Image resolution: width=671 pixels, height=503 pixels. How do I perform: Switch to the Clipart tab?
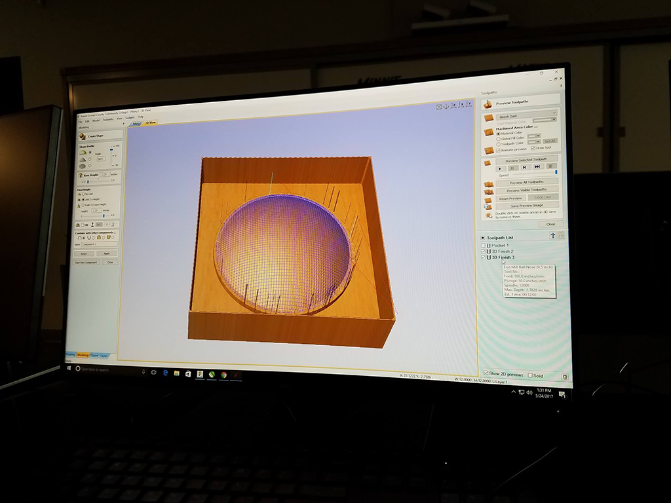94,356
